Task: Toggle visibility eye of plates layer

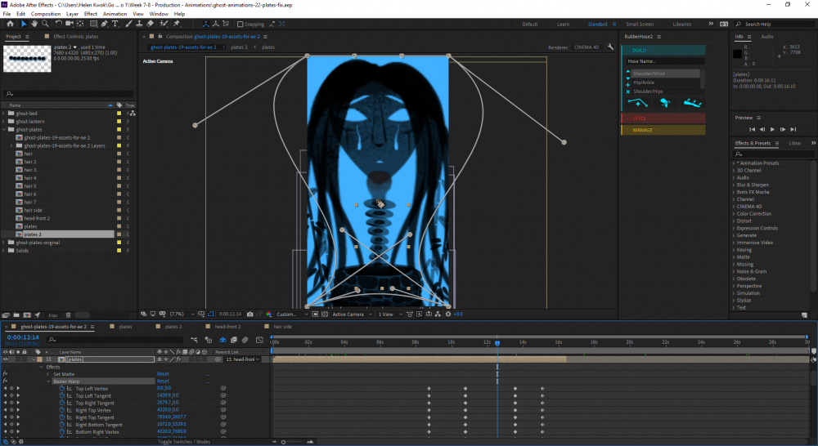Action: pyautogui.click(x=6, y=359)
